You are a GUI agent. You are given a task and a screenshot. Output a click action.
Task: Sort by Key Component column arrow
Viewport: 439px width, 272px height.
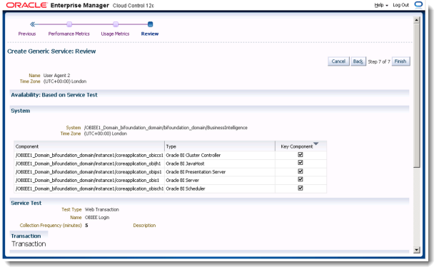tap(316, 144)
